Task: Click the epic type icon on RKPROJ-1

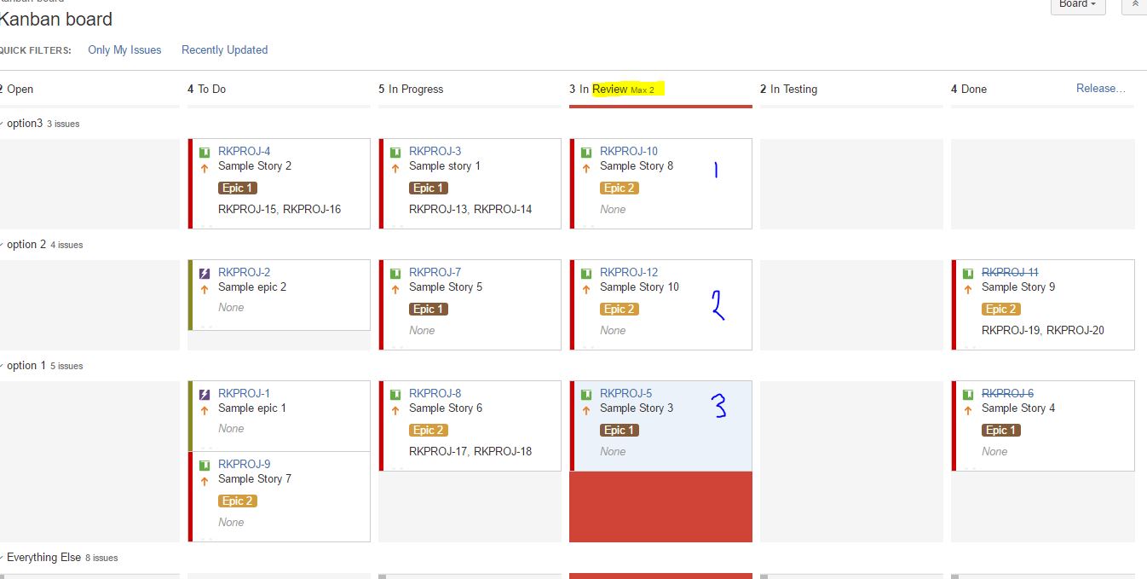Action: pos(205,395)
